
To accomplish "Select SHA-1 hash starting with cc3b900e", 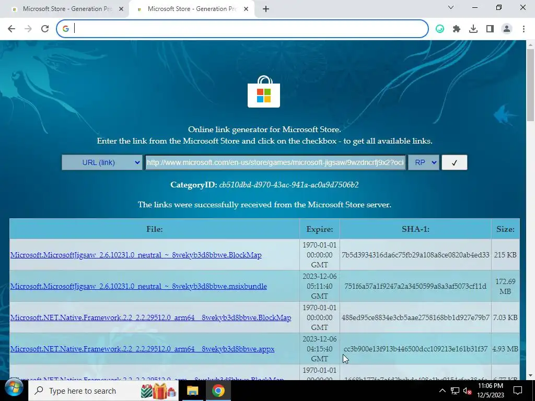I will pyautogui.click(x=415, y=349).
